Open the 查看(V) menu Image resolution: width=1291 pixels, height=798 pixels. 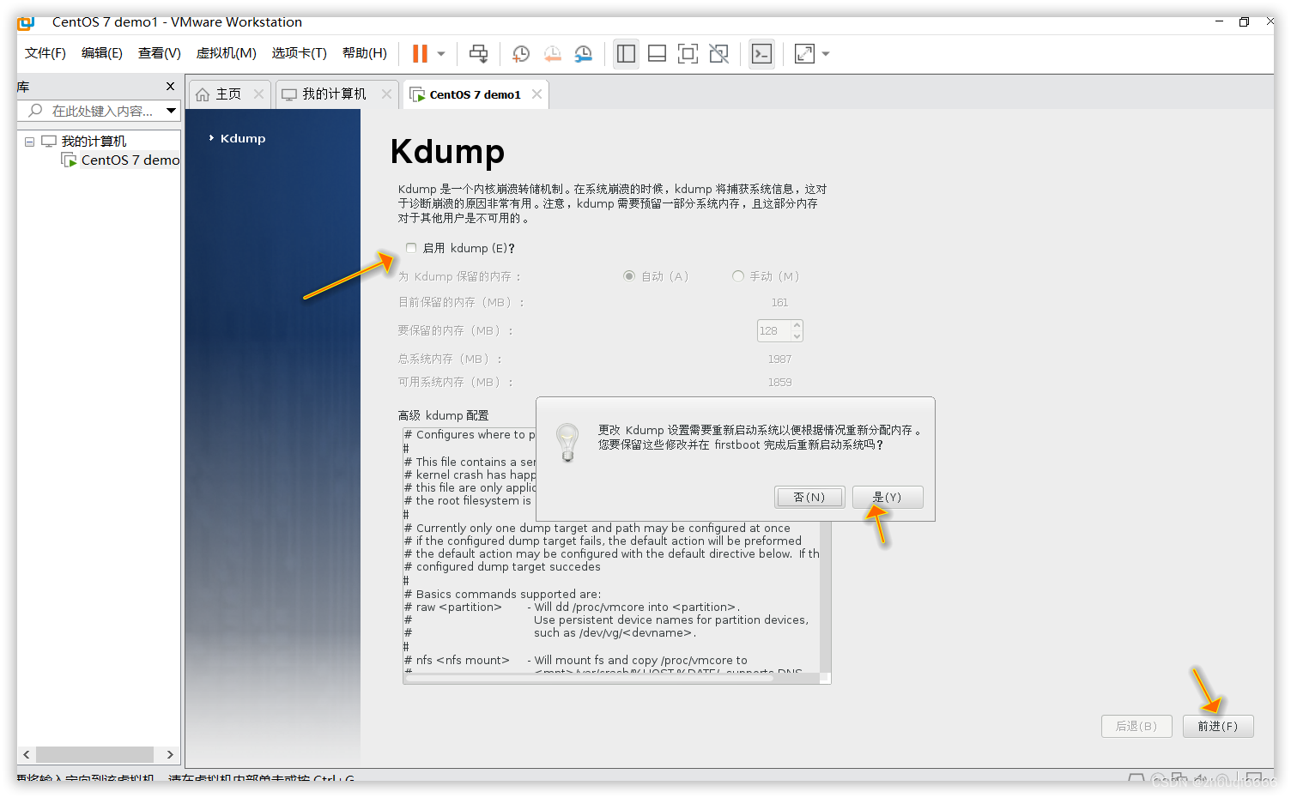[x=160, y=53]
